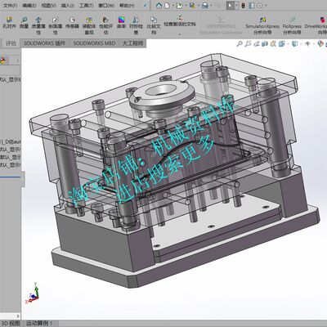Open the 视图(V) menu

tap(48, 6)
